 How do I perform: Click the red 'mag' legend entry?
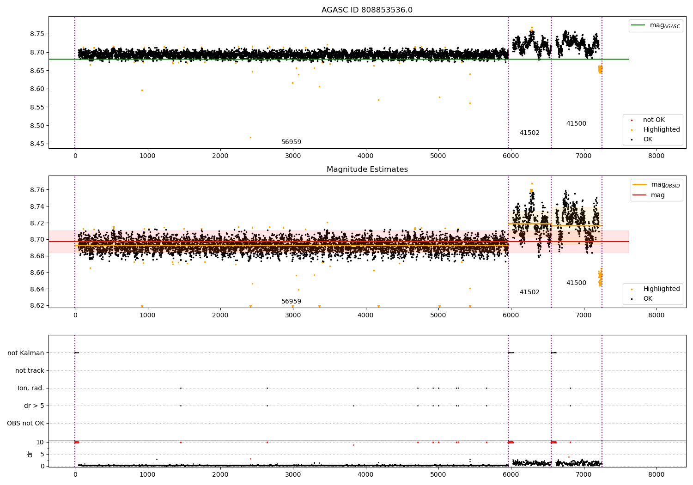point(657,195)
